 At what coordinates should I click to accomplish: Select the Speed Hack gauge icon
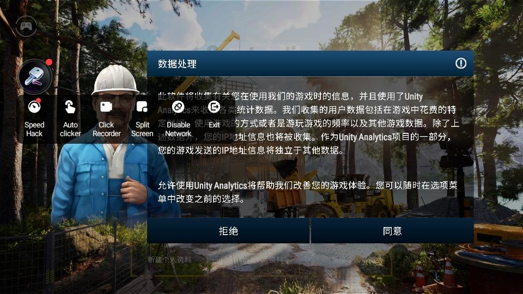pyautogui.click(x=34, y=106)
